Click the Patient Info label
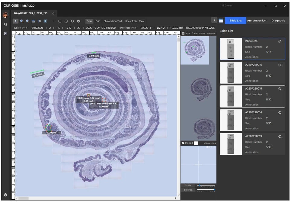Viewport: 291px width, 202px height. tap(128, 28)
